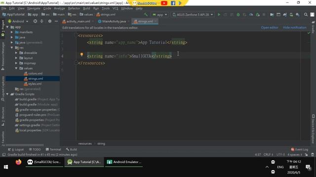Screen dimensions: 316x177
Task: Collapse the Gradle Scripts node
Action: click(x=7, y=94)
